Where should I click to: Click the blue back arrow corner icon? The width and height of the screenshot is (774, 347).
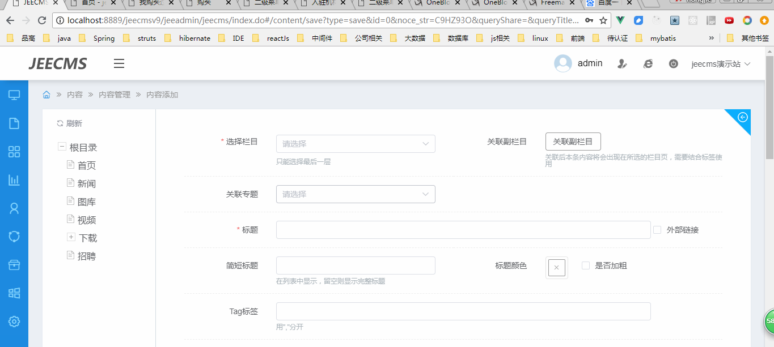pos(742,117)
